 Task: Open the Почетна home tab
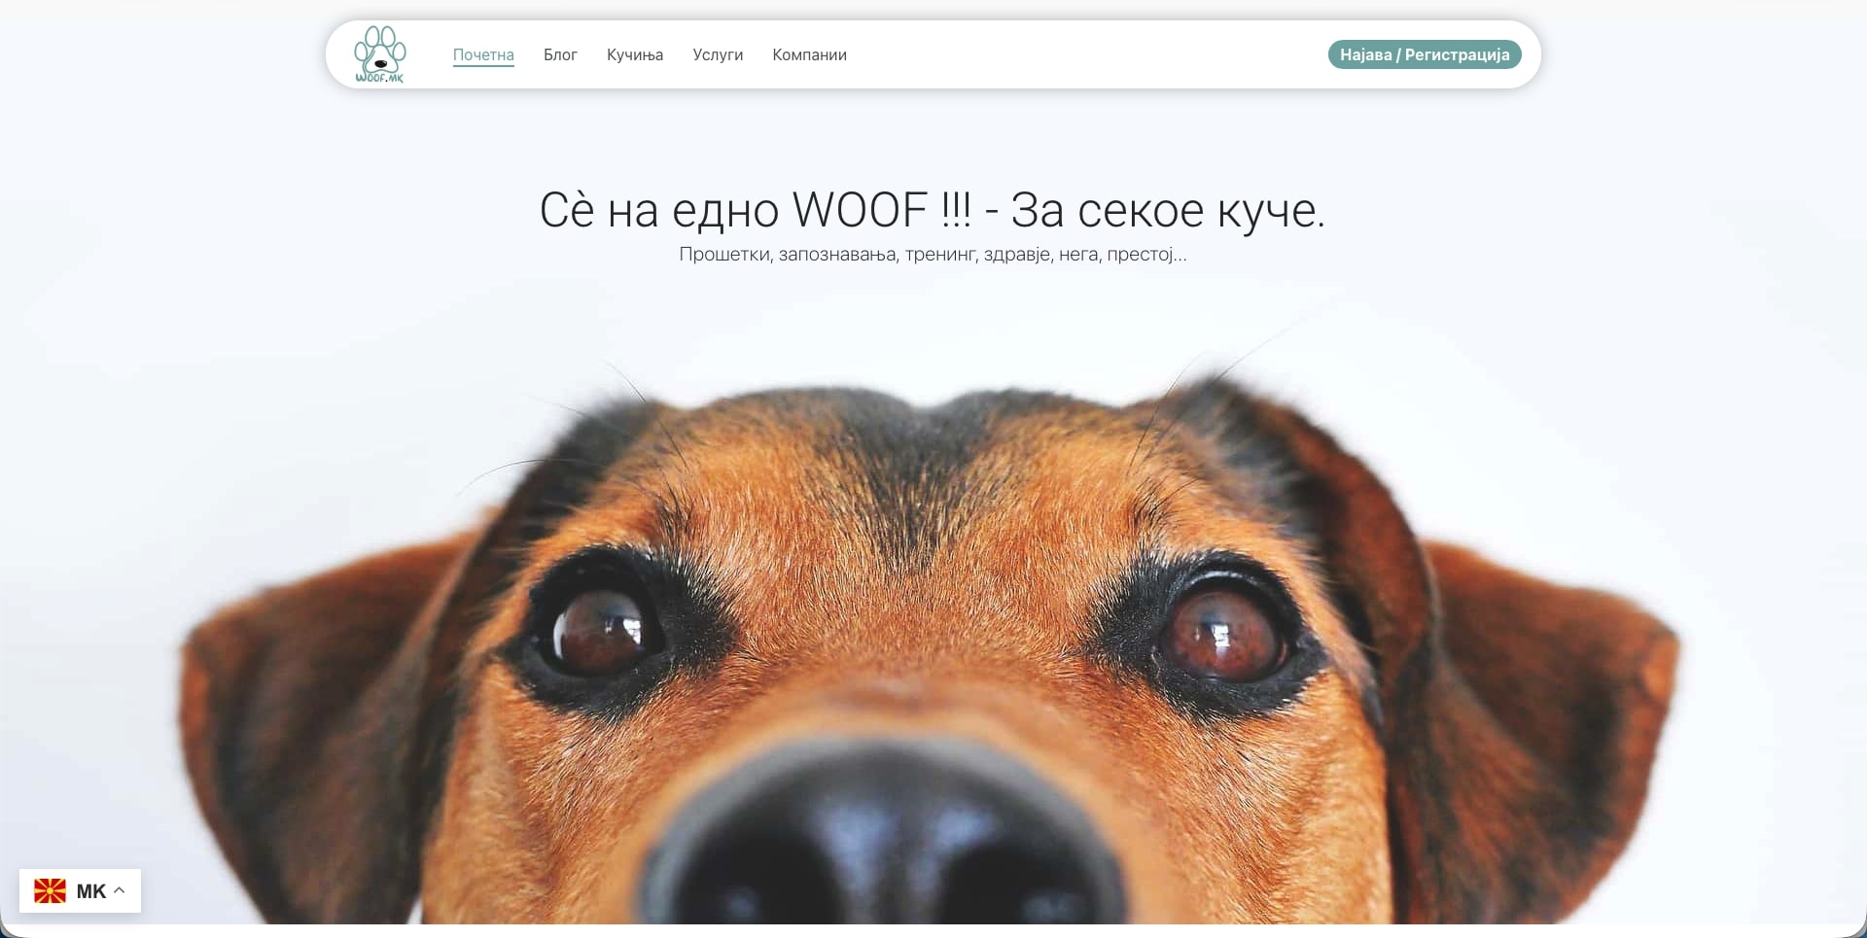[x=483, y=54]
